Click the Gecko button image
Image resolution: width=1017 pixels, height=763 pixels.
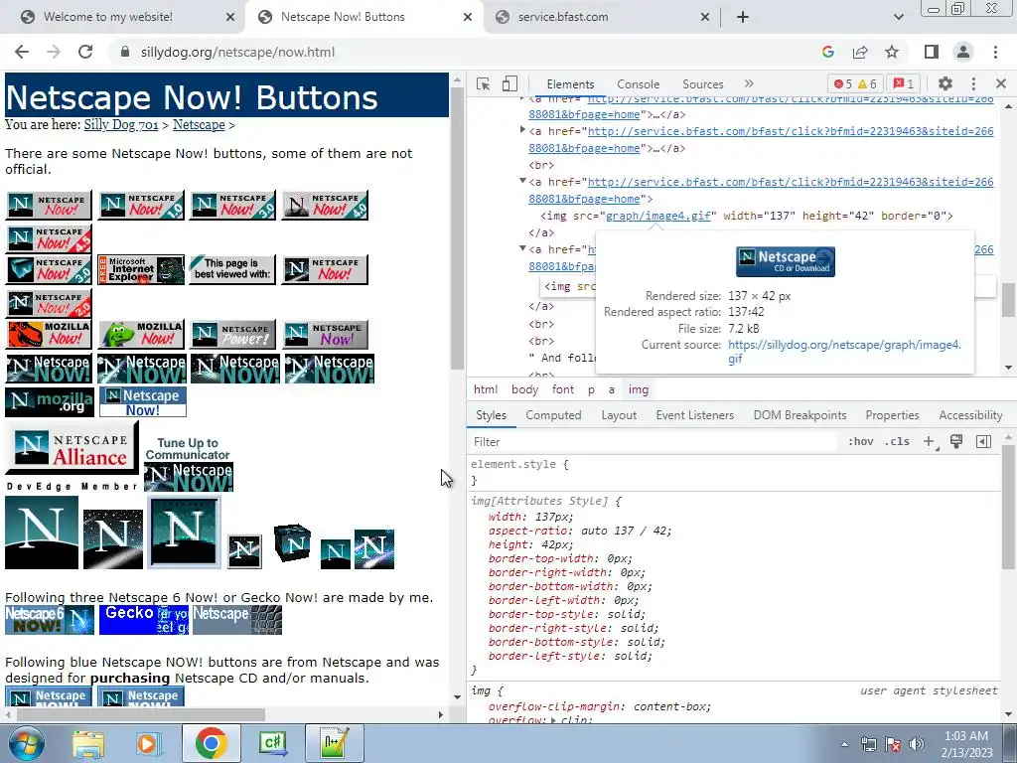pos(144,620)
